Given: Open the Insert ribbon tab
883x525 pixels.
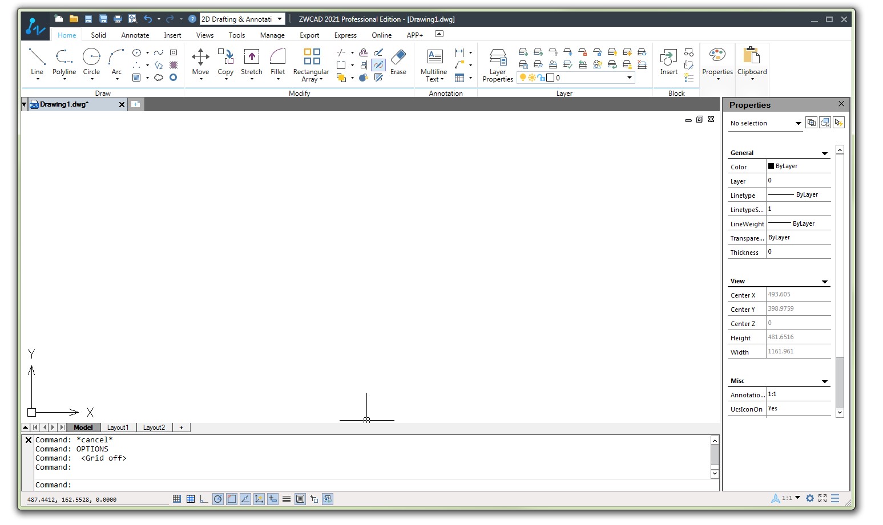Looking at the screenshot, I should [x=172, y=35].
